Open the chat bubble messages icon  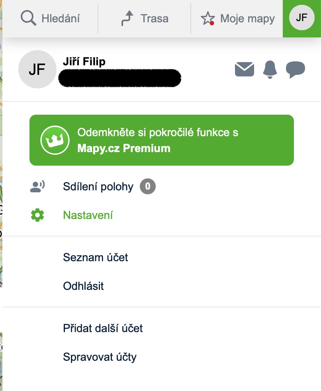tap(296, 70)
